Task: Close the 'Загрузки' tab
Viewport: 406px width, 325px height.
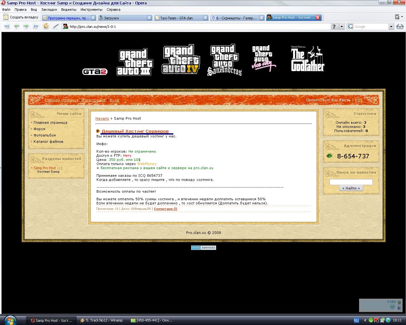Action: click(149, 18)
